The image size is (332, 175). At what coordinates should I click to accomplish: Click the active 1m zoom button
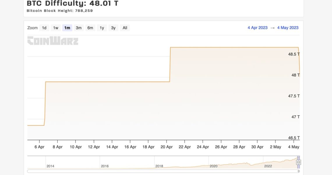(67, 28)
